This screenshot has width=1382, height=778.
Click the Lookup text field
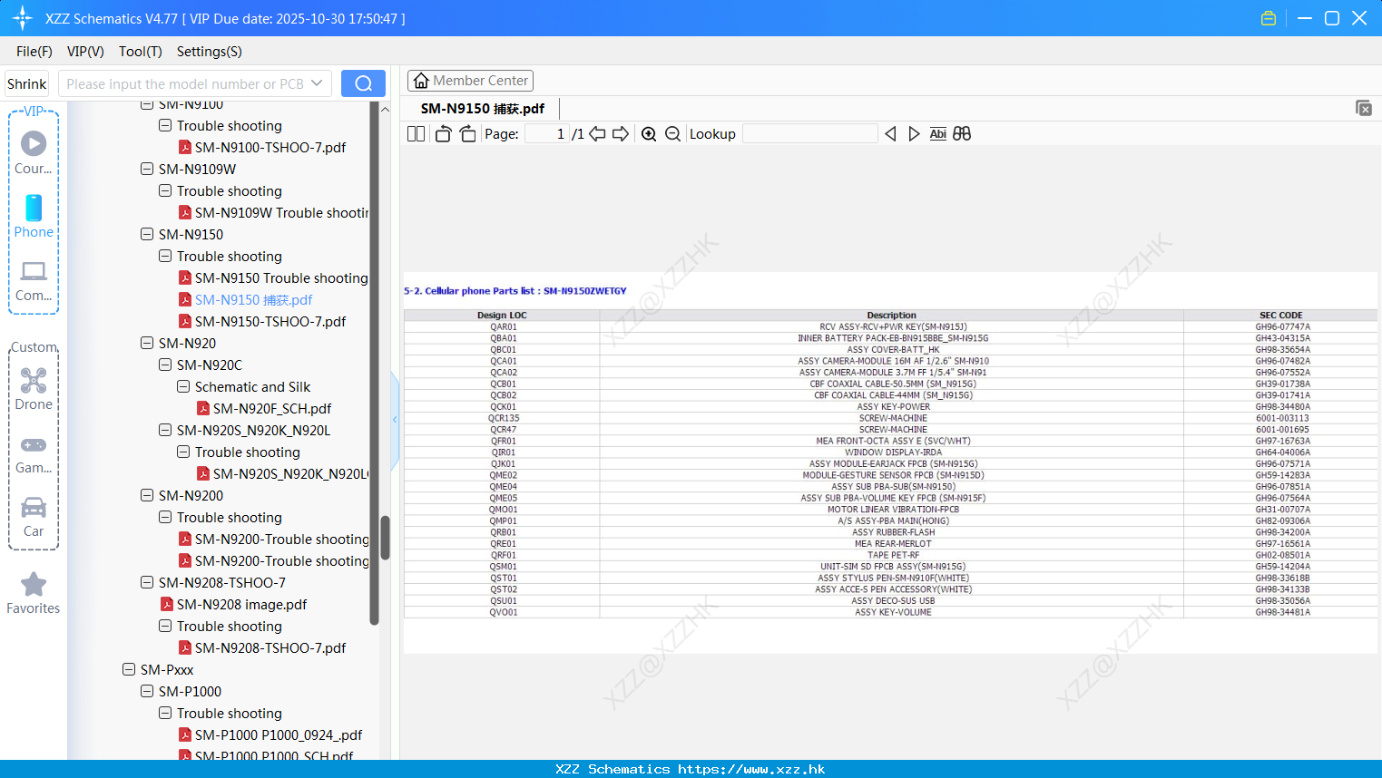click(x=809, y=133)
